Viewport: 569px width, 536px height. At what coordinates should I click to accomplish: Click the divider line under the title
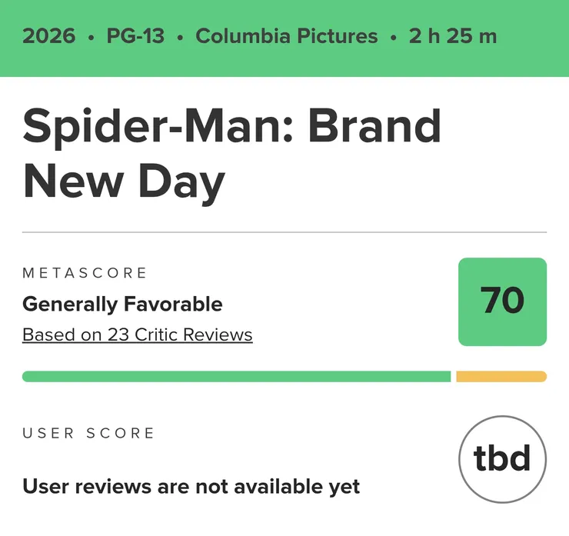tap(284, 232)
